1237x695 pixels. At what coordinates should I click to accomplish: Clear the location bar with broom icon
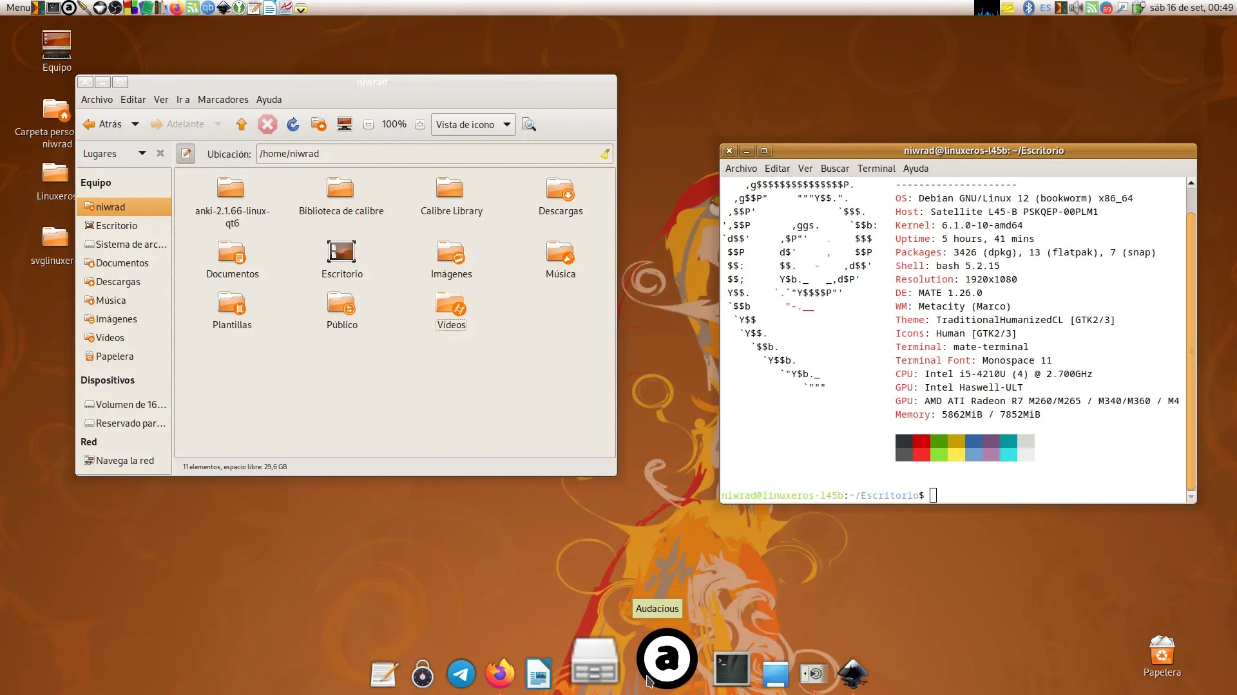coord(605,154)
